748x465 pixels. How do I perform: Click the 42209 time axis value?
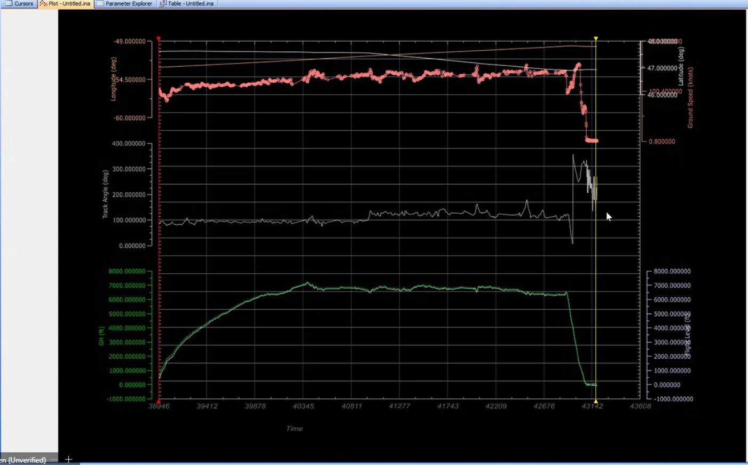point(496,406)
